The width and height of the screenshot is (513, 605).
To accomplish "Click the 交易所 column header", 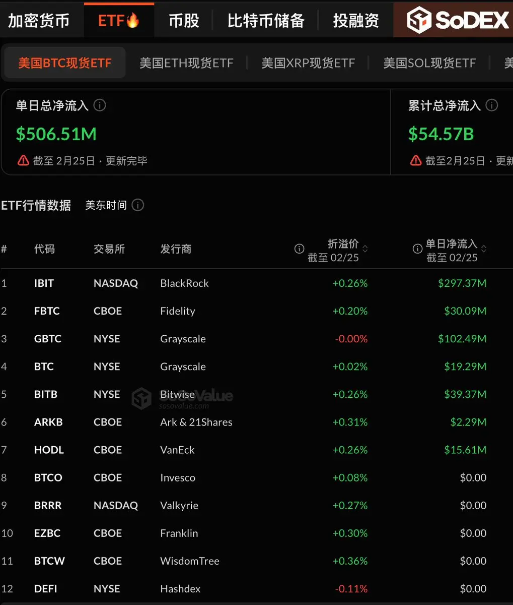I will 109,249.
